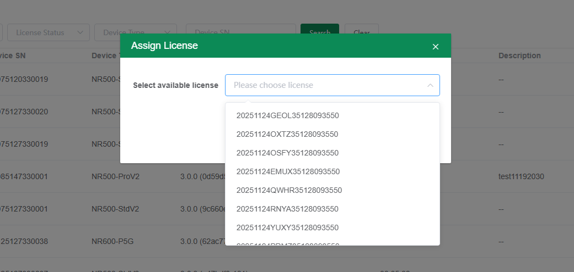Choose license 20251124OXTZ35128093550
This screenshot has height=272, width=574.
tap(287, 134)
